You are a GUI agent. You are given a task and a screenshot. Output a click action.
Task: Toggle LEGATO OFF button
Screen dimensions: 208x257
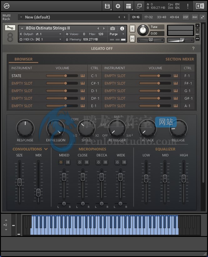pos(102,49)
